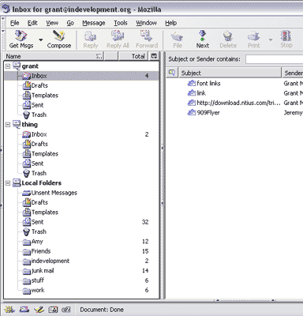Image resolution: width=303 pixels, height=316 pixels.
Task: Open the folder pane column picker
Action: click(x=154, y=56)
